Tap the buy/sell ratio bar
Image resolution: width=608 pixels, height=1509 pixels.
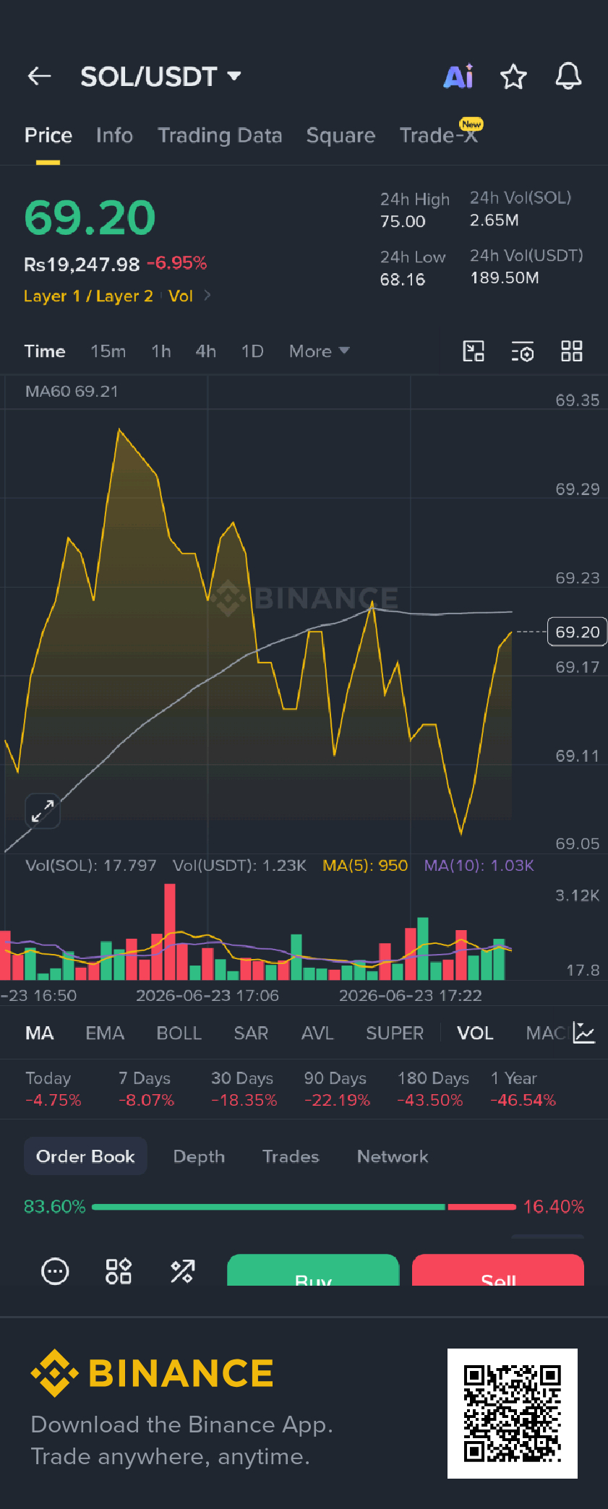[304, 1207]
